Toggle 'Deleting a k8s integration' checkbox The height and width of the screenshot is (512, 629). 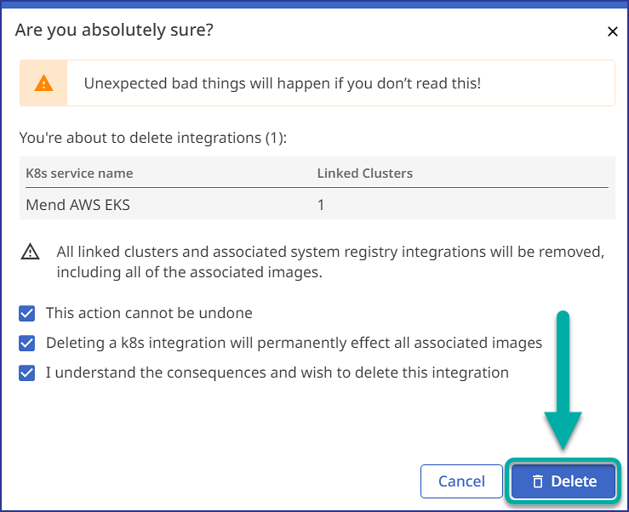pyautogui.click(x=27, y=344)
